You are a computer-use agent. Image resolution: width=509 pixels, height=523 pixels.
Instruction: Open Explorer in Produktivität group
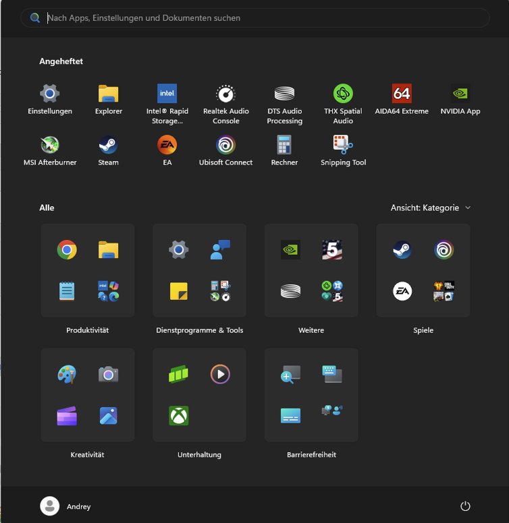[x=108, y=249]
